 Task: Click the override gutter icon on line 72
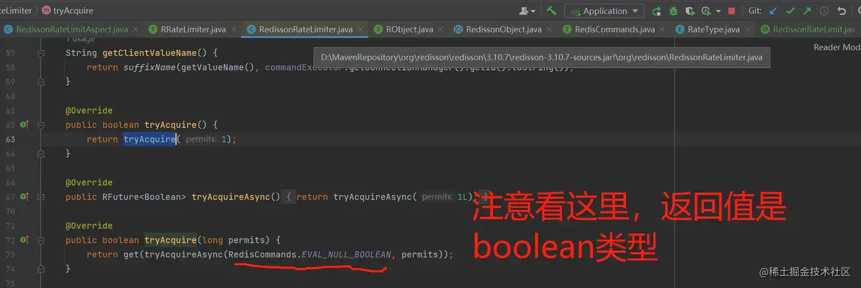coord(24,240)
